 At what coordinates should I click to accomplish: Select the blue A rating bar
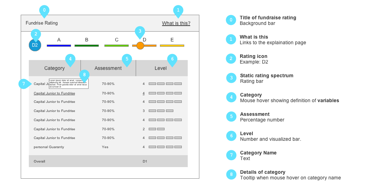tap(59, 46)
